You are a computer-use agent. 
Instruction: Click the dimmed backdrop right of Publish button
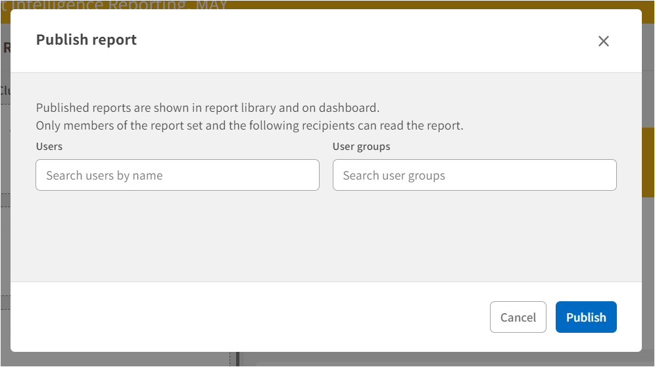pyautogui.click(x=648, y=317)
